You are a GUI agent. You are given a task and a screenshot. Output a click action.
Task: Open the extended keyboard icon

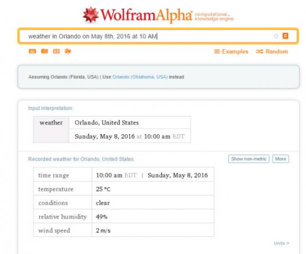point(33,51)
